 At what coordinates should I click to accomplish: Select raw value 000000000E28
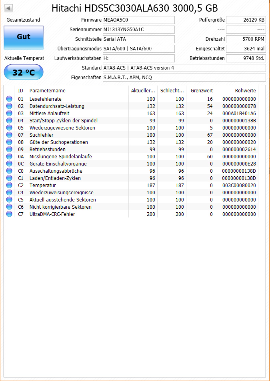pyautogui.click(x=239, y=164)
